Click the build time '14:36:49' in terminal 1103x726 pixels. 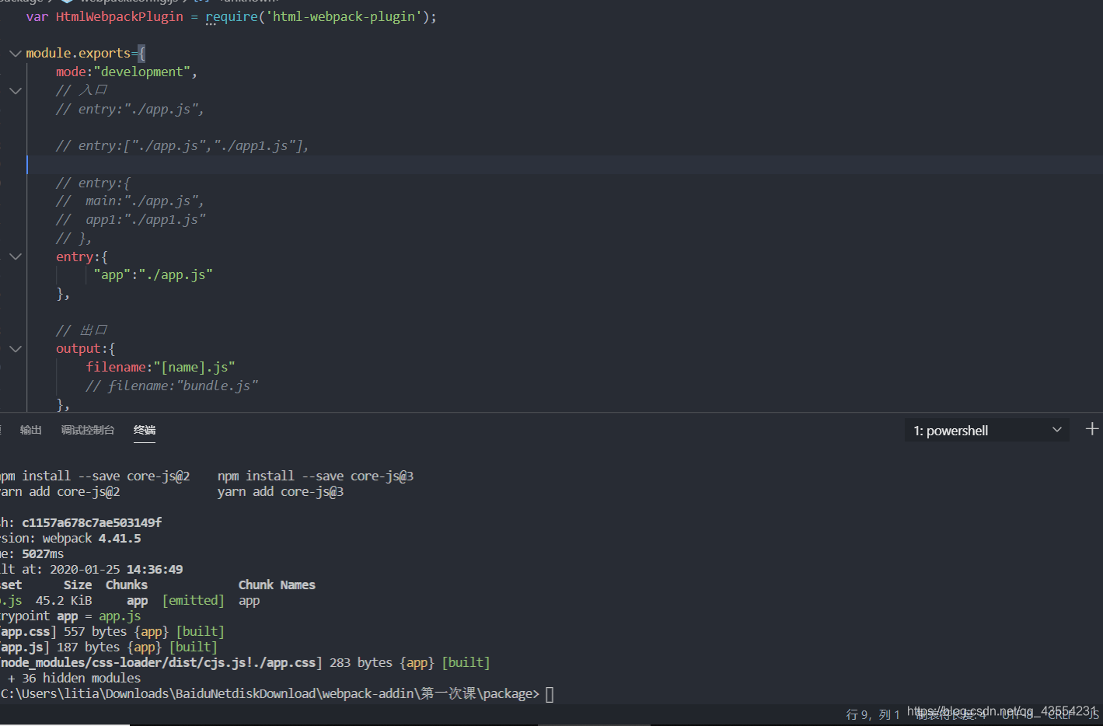pyautogui.click(x=155, y=569)
